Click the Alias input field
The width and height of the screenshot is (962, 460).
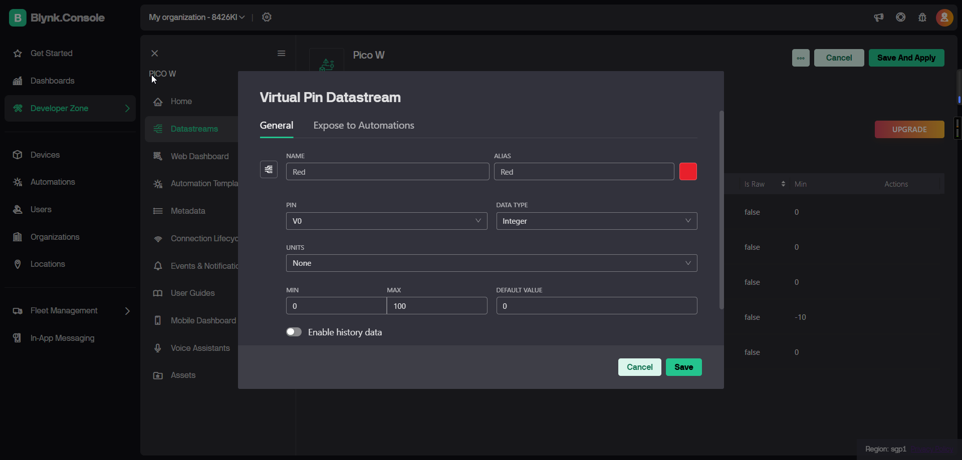click(584, 172)
